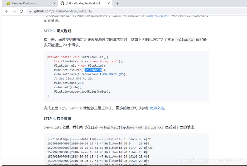Click the Sentinel Dashboard tab leaf favicon
The height and width of the screenshot is (166, 247).
tap(8, 3)
